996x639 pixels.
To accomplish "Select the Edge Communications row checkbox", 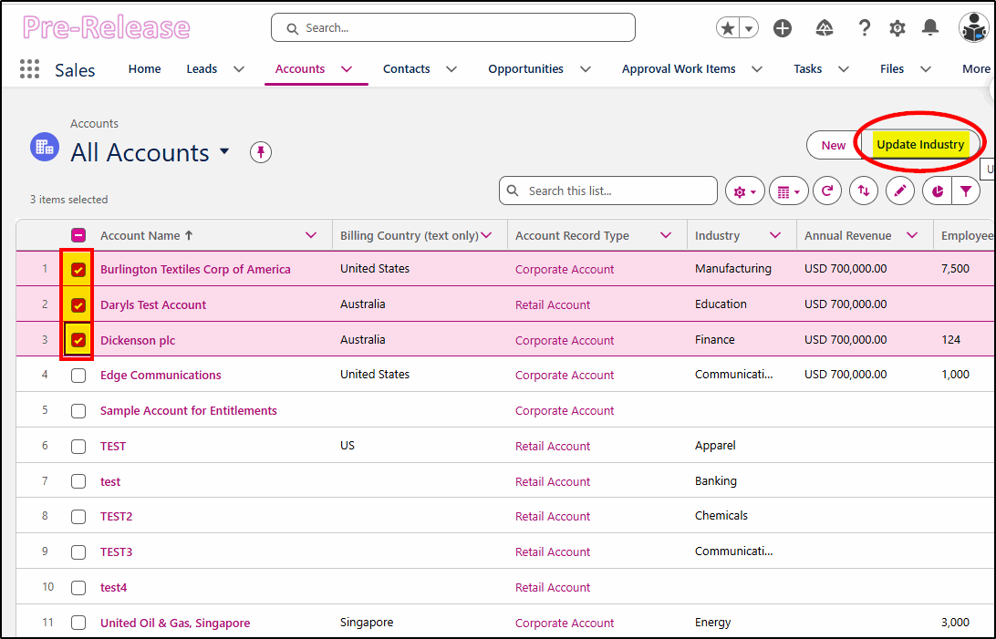I will [x=78, y=375].
